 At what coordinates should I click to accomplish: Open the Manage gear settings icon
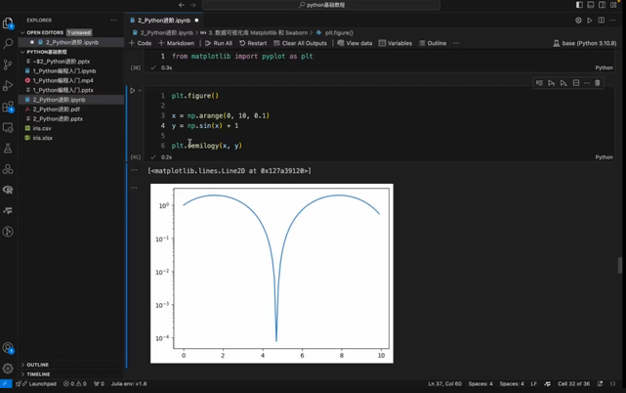point(8,369)
